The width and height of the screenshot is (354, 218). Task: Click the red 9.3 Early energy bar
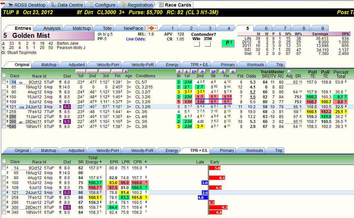point(218,207)
